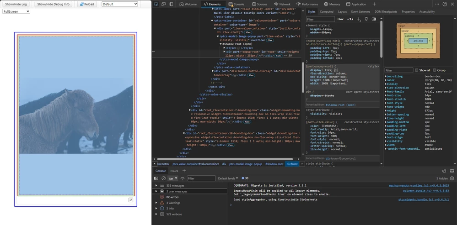This screenshot has width=457, height=225.
Task: Expand the 4 warnings group
Action: click(x=156, y=203)
